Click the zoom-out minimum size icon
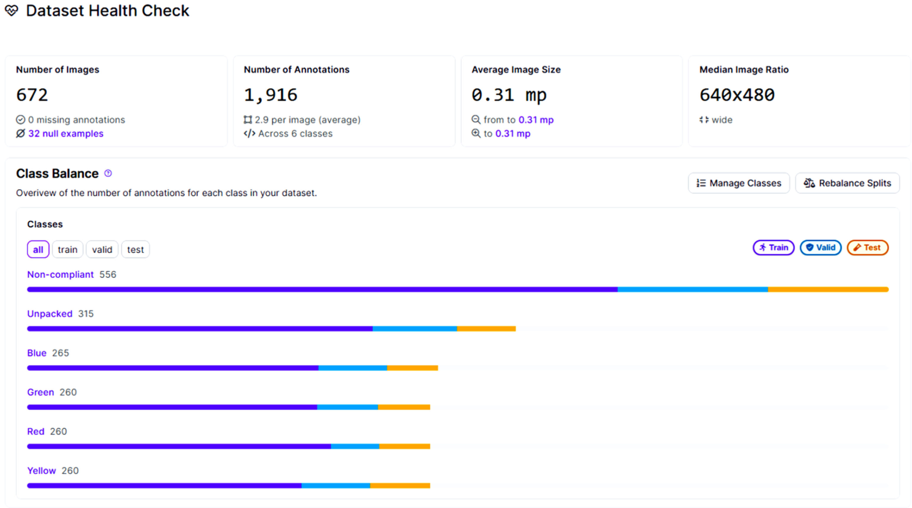 click(x=476, y=120)
